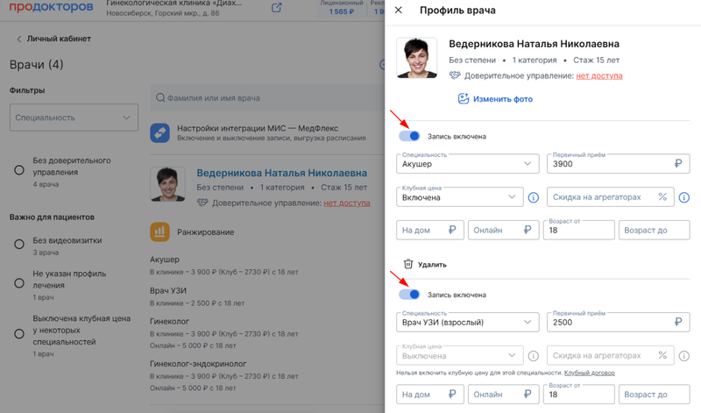701x413 pixels.
Task: Select Выключена клубная цена filter
Action: pyautogui.click(x=19, y=334)
